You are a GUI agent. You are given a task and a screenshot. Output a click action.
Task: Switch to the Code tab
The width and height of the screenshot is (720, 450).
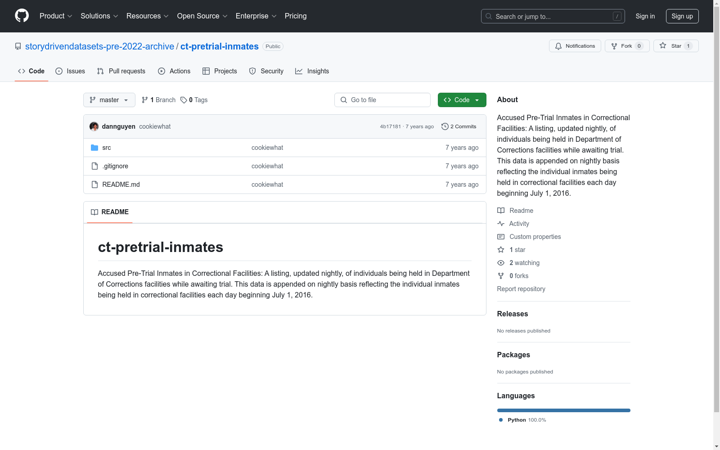tap(31, 71)
